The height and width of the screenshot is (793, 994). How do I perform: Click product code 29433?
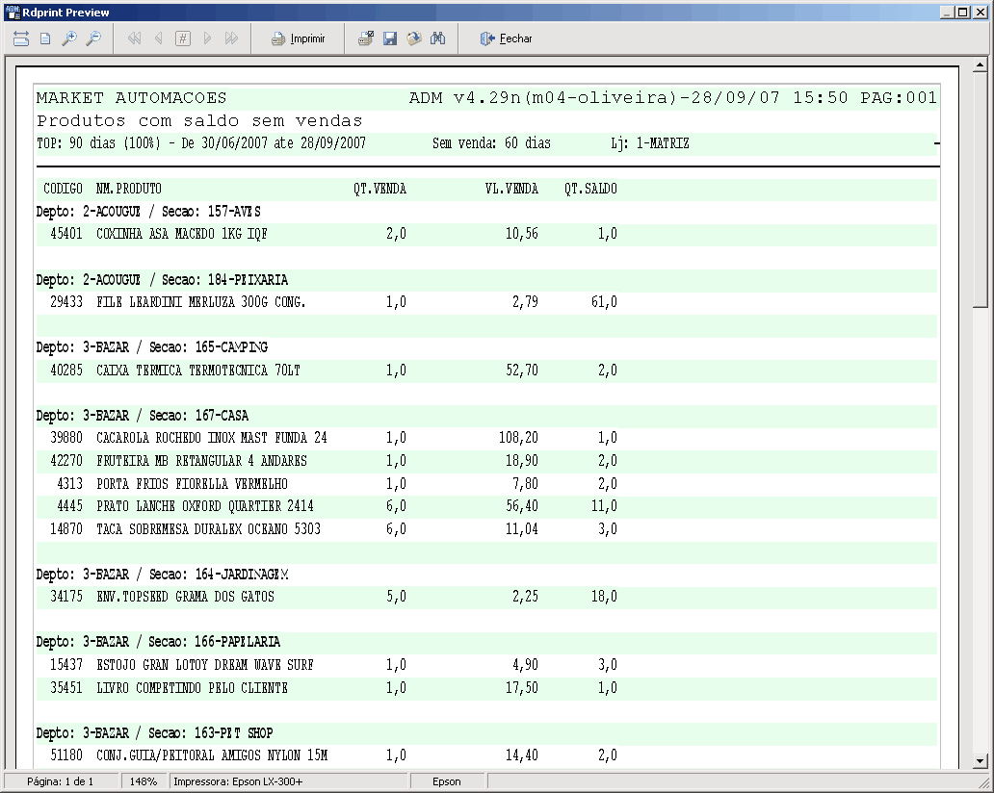click(x=66, y=302)
